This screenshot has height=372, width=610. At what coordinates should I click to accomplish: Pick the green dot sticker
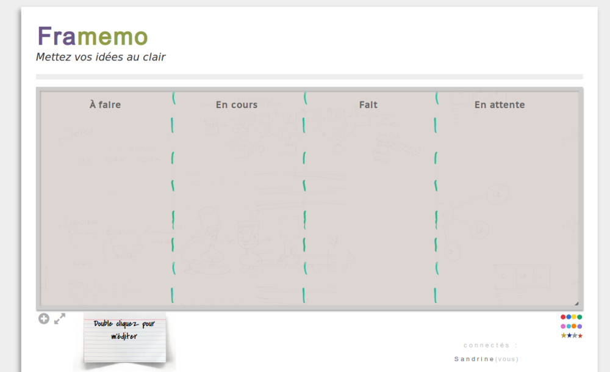tap(579, 317)
